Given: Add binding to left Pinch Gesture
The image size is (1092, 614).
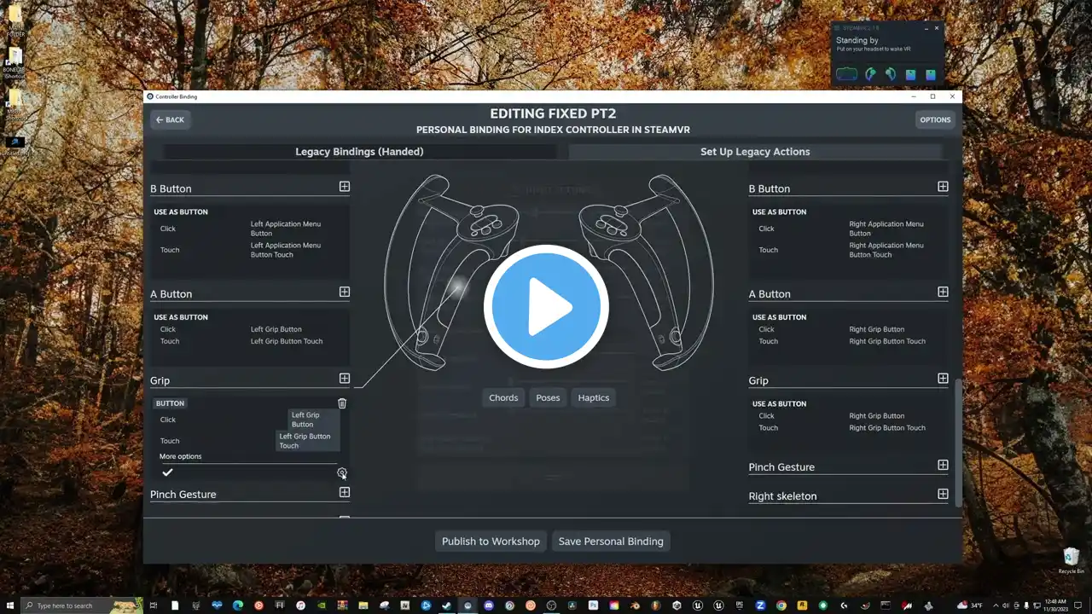Looking at the screenshot, I should click(x=345, y=492).
